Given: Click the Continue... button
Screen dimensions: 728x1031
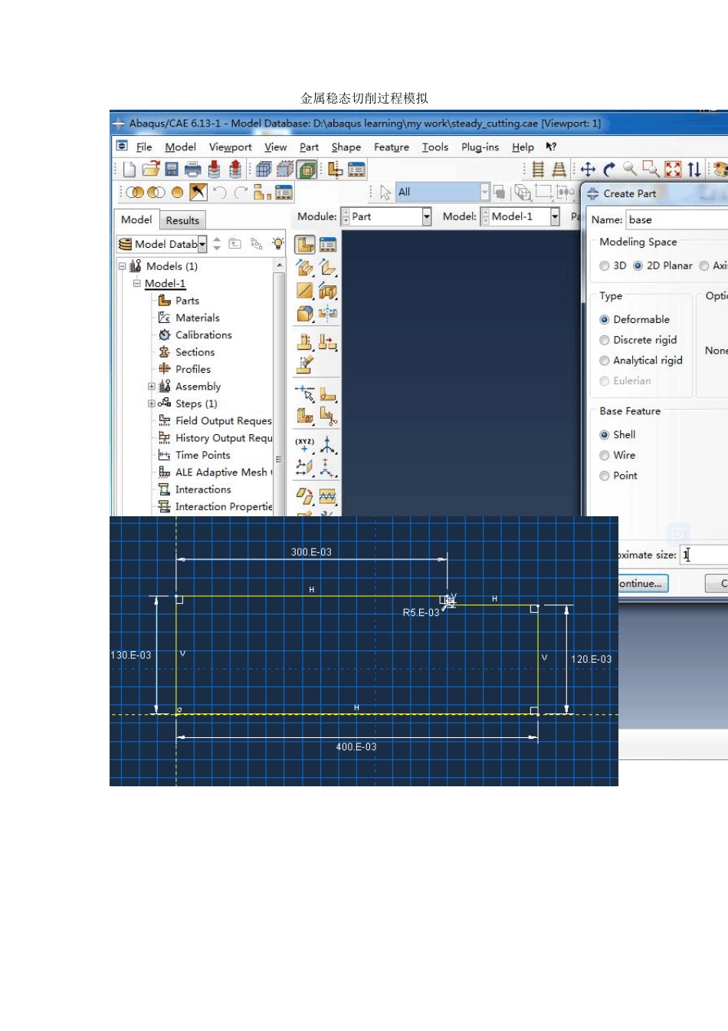Looking at the screenshot, I should (642, 584).
